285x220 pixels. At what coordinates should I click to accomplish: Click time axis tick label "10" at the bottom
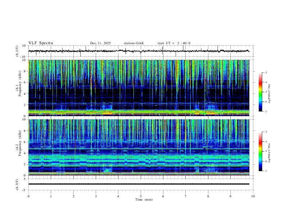click(253, 196)
